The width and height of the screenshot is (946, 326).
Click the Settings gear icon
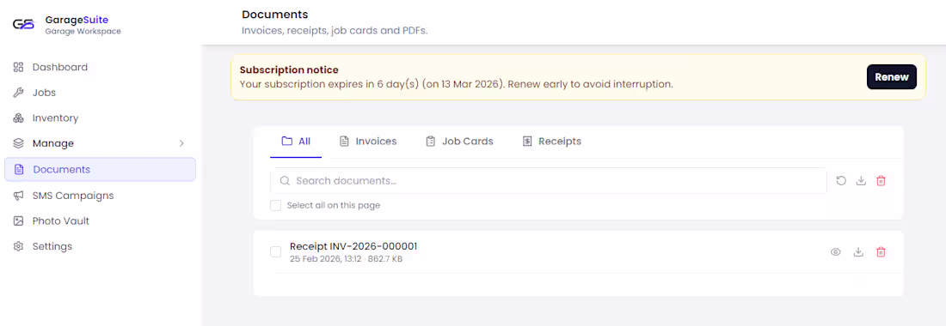pyautogui.click(x=18, y=246)
